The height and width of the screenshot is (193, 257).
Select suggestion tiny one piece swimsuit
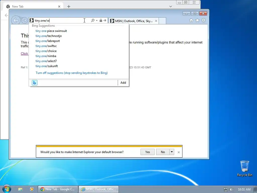51,31
